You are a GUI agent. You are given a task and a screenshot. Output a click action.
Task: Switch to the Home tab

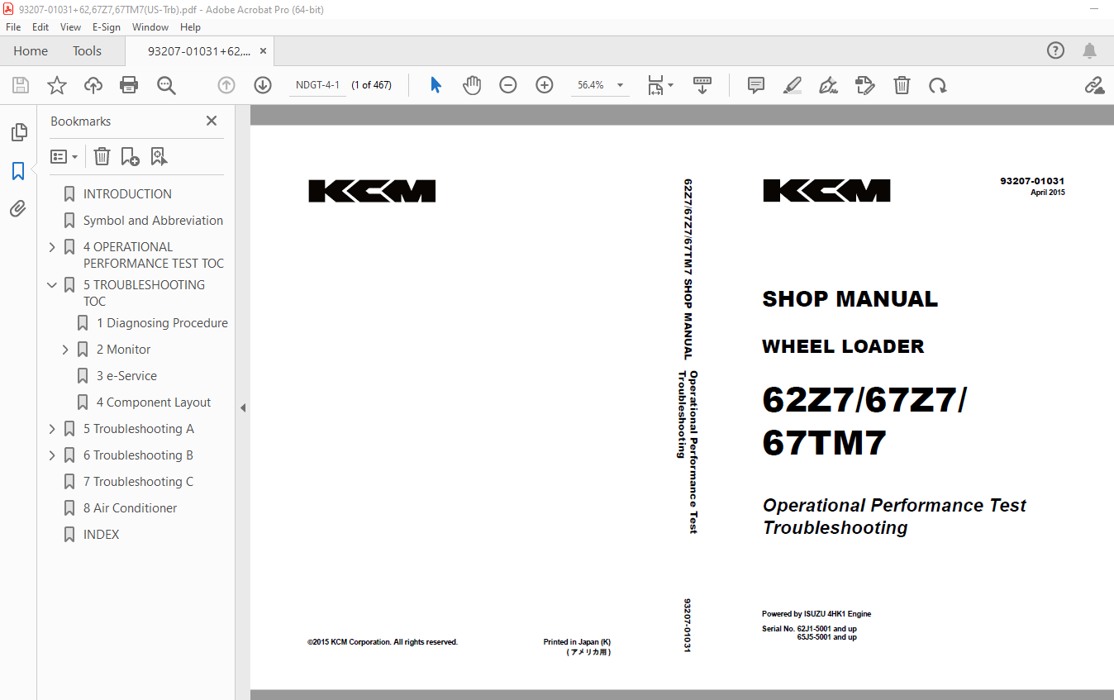[x=31, y=51]
